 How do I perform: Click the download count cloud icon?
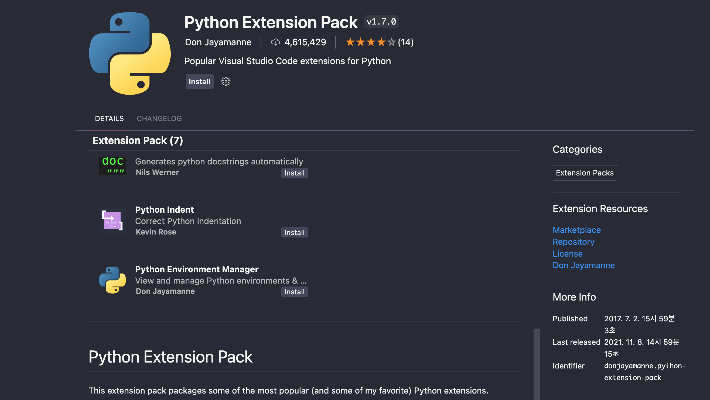click(x=275, y=42)
